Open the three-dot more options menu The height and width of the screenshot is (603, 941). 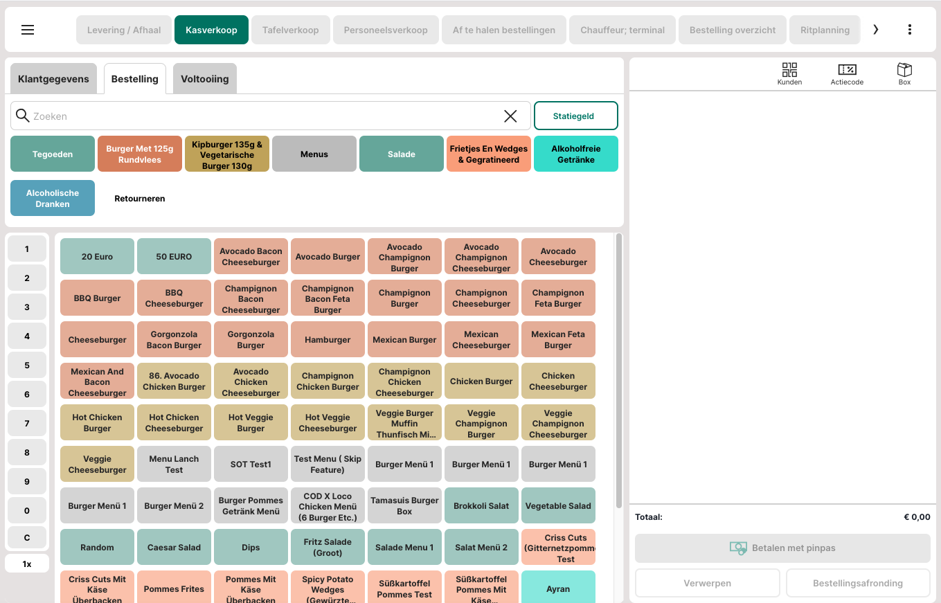(909, 30)
